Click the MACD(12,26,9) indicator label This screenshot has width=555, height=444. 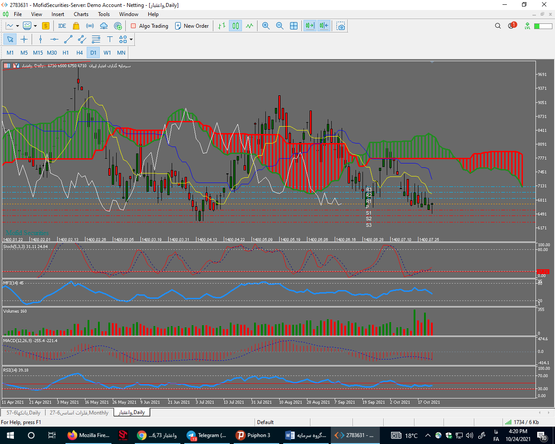coord(30,341)
